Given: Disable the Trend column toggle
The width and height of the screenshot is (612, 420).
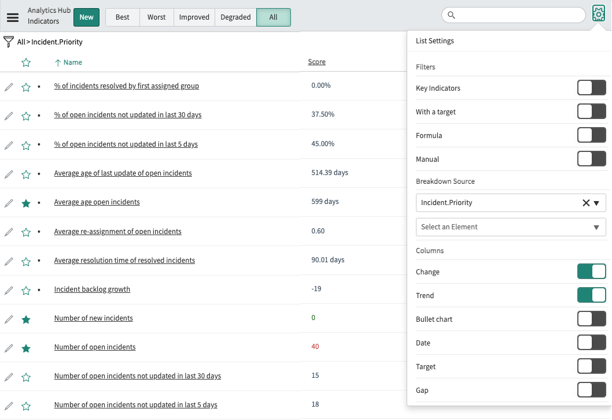Looking at the screenshot, I should [592, 295].
